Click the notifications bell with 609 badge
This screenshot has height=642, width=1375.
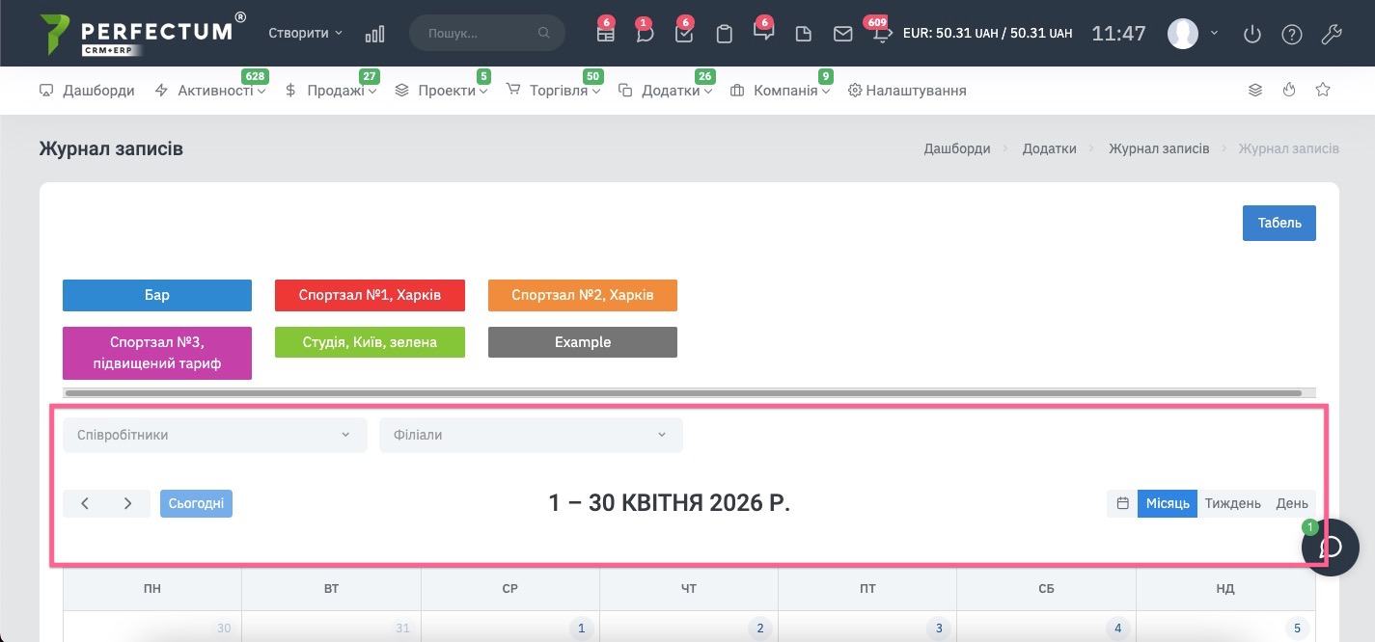(x=881, y=34)
